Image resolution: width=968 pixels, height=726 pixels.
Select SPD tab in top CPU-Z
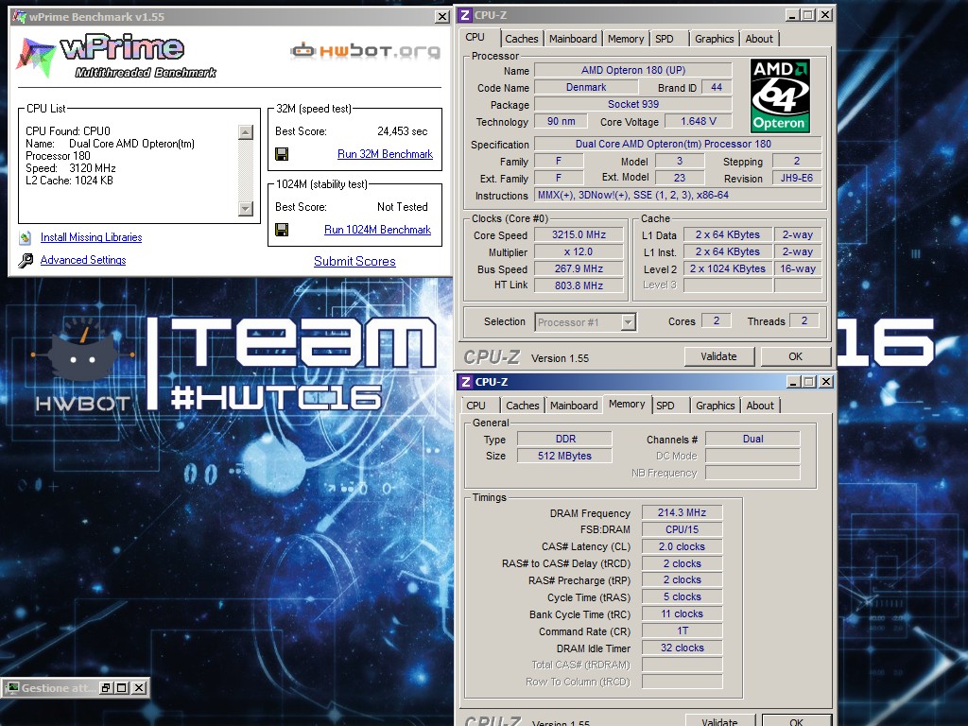(665, 39)
